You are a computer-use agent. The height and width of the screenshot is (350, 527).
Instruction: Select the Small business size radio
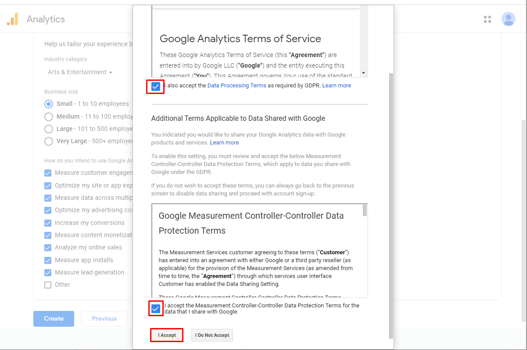click(x=48, y=104)
